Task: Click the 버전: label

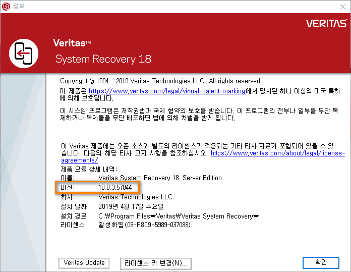Action: 68,187
